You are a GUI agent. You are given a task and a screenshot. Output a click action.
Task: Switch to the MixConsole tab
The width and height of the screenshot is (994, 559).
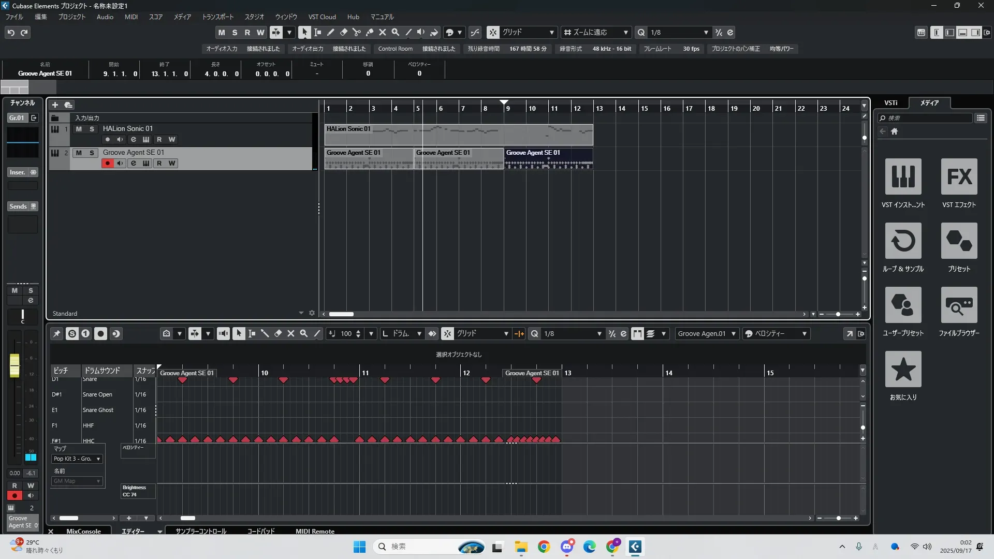tap(83, 531)
